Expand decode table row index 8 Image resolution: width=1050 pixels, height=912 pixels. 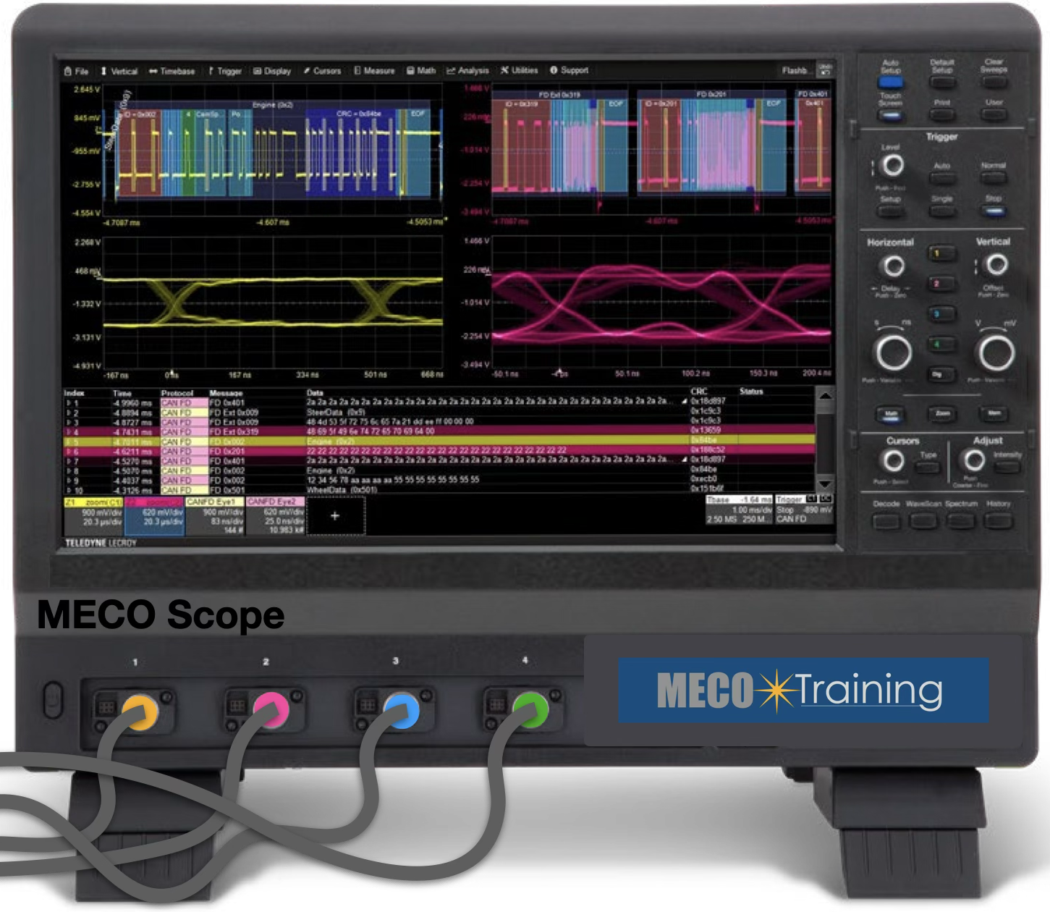click(x=69, y=470)
